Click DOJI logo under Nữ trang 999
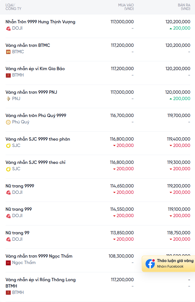This screenshot has width=195, height=302. point(8,216)
